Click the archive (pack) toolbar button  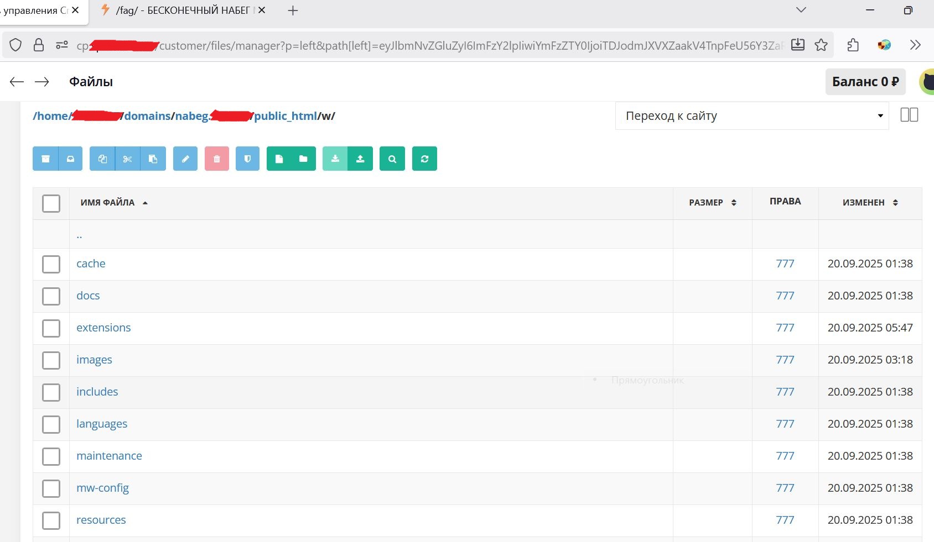click(45, 159)
